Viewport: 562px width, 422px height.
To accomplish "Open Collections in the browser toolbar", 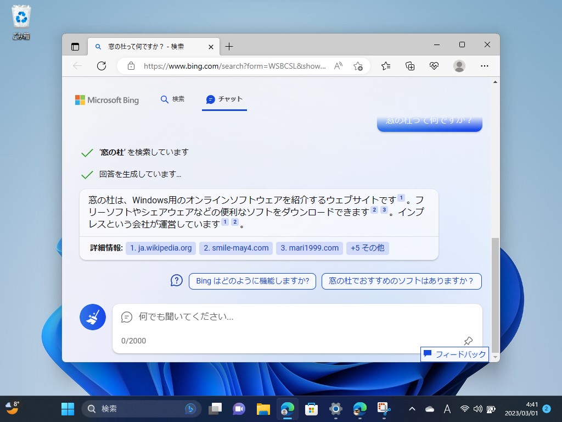I will pyautogui.click(x=409, y=66).
